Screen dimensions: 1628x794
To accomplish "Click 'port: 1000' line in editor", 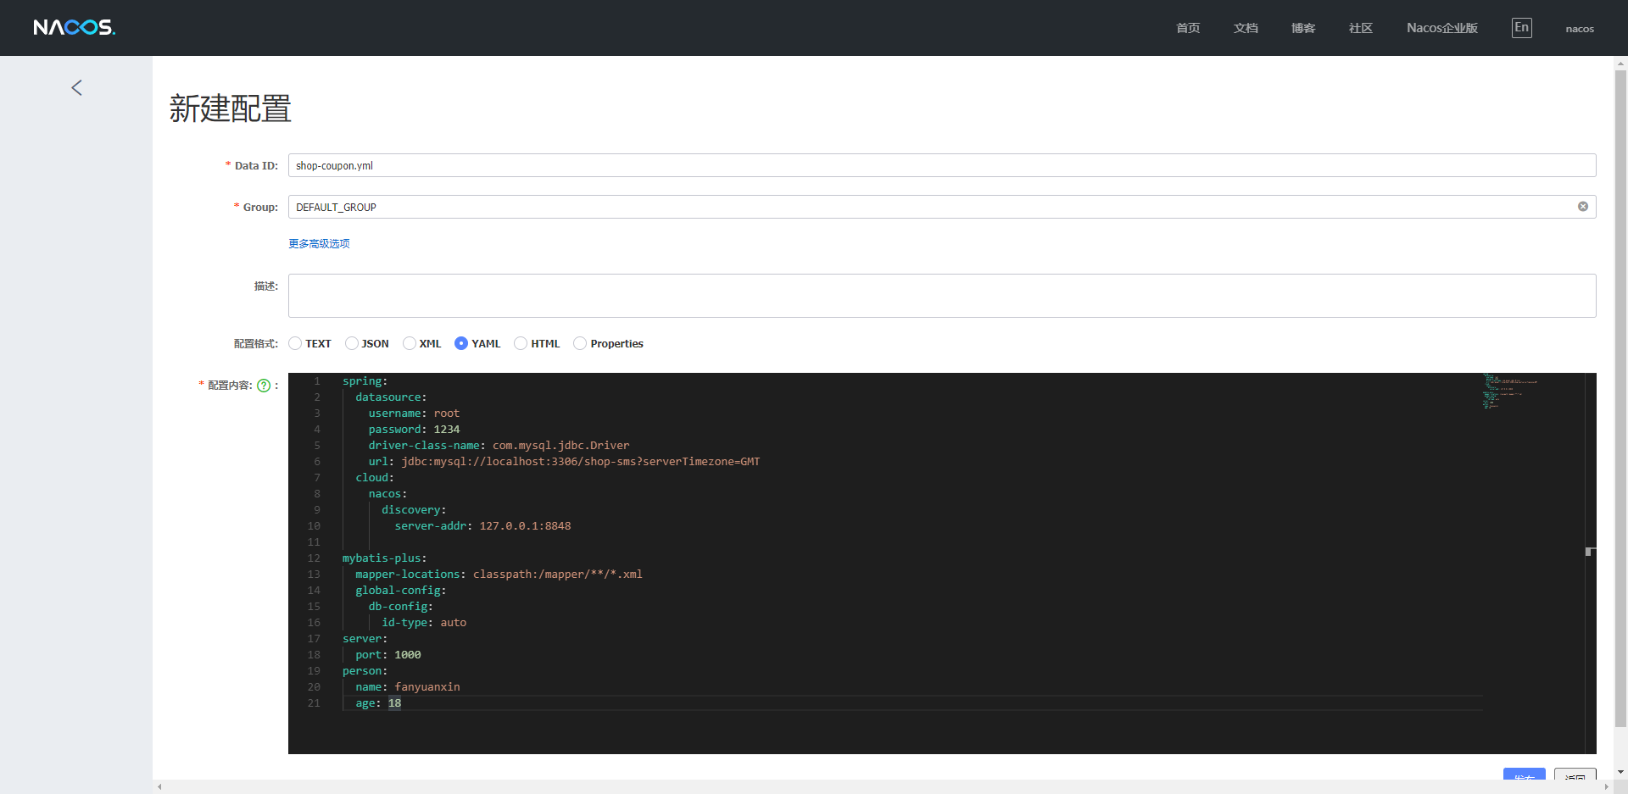I will click(x=387, y=655).
